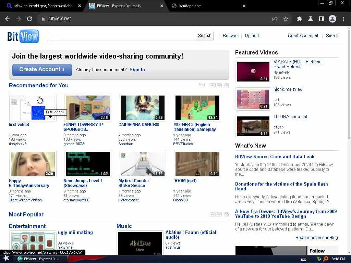Move Recommended for You section up
This screenshot has height=263, width=351.
point(213,85)
